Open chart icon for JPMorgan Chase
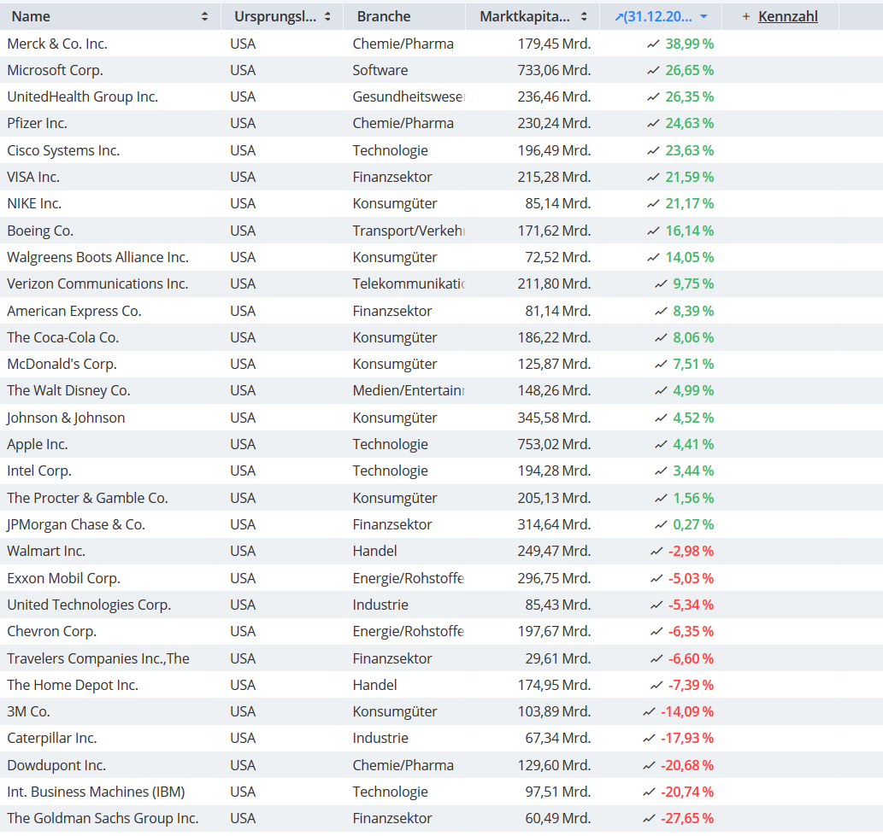Viewport: 883px width, 836px height. click(661, 524)
